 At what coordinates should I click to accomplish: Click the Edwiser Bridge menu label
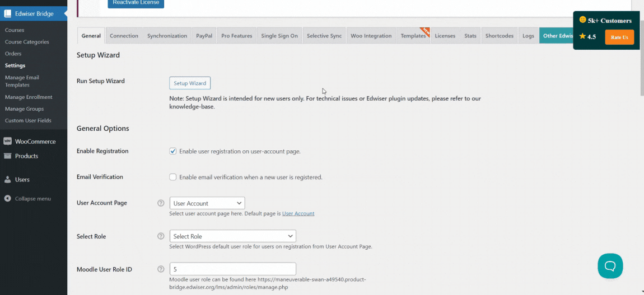(34, 14)
